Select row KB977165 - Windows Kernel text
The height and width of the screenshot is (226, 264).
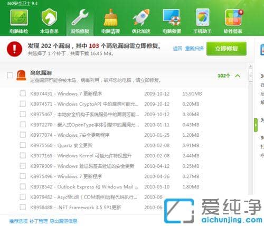[81, 156]
